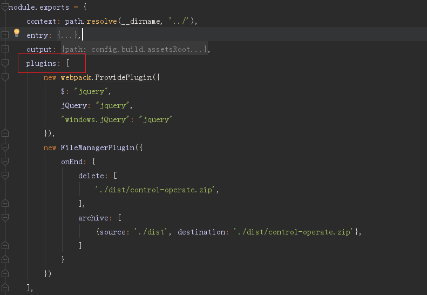Collapse the delete array fold marker

point(5,176)
